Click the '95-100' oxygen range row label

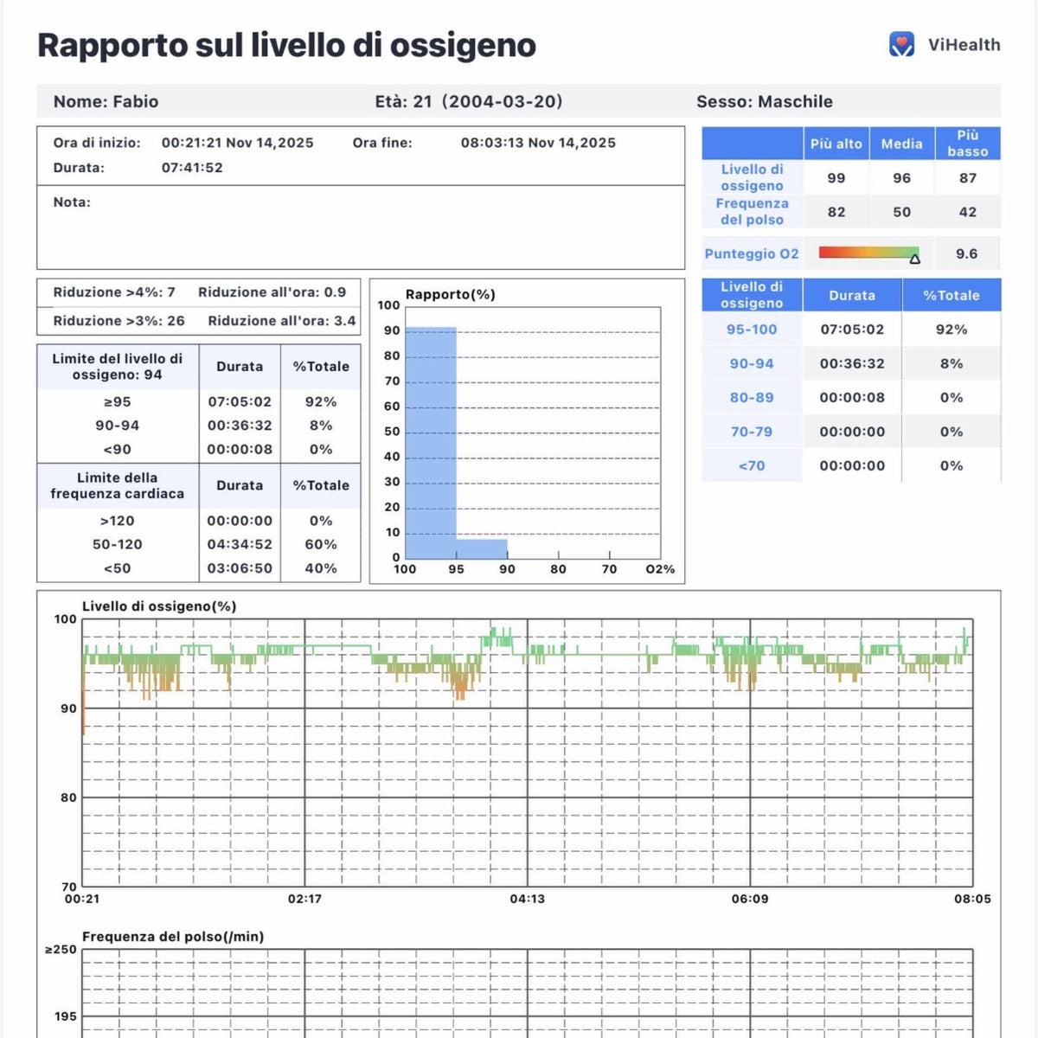(x=752, y=330)
